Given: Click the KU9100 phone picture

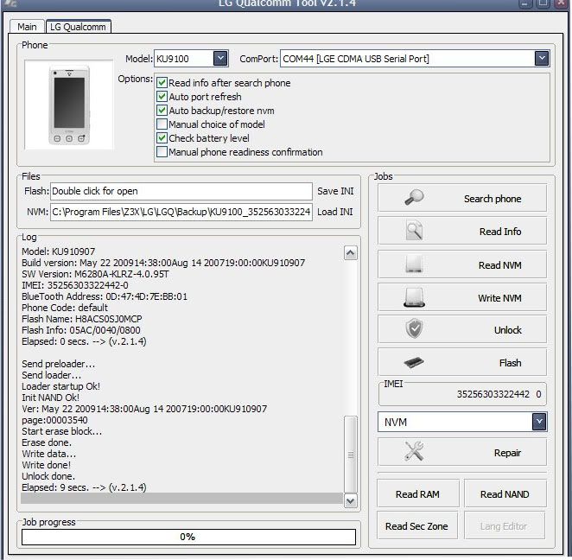Looking at the screenshot, I should point(69,105).
